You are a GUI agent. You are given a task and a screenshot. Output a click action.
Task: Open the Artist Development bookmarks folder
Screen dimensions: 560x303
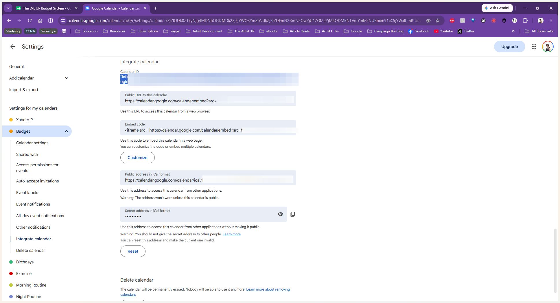tap(204, 31)
